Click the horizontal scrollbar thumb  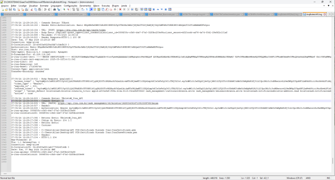[x=5, y=174]
